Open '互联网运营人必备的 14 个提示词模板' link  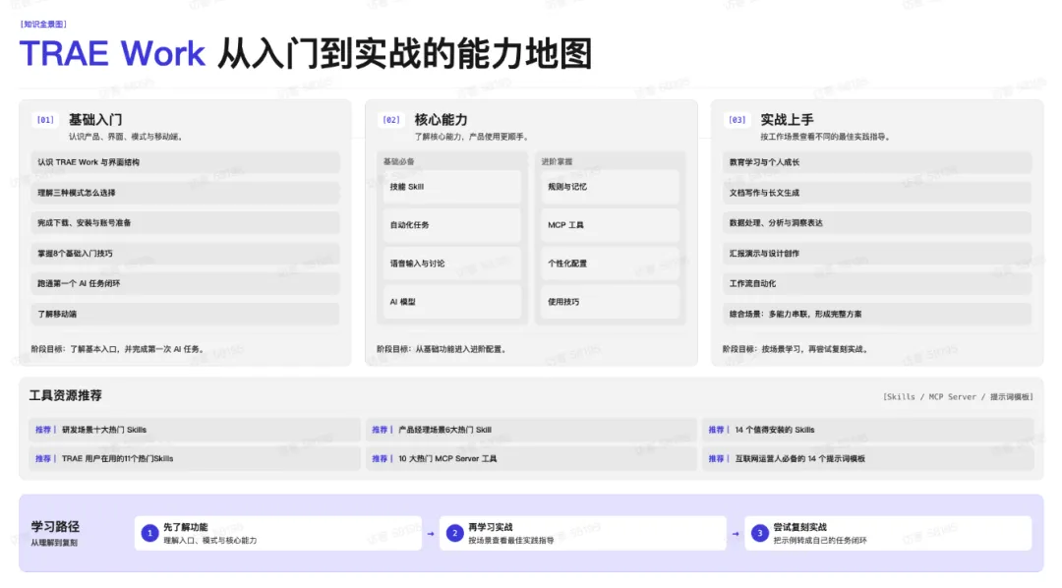click(x=867, y=459)
